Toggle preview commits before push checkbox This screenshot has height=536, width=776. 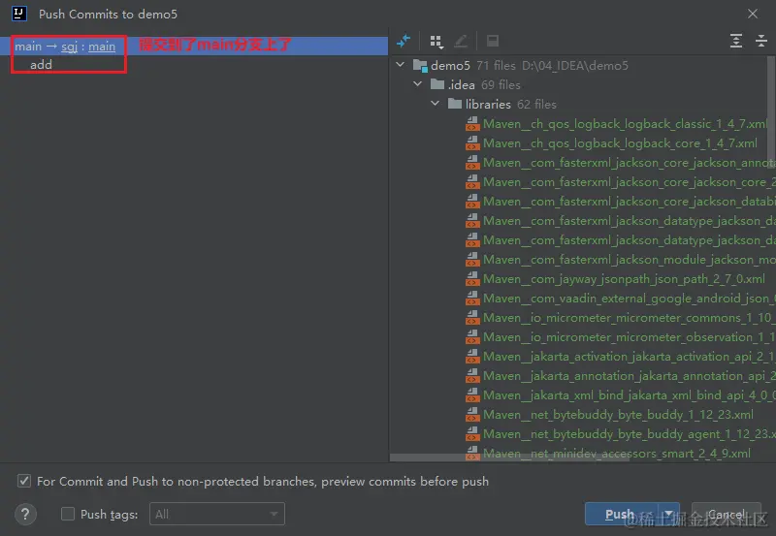[x=23, y=481]
